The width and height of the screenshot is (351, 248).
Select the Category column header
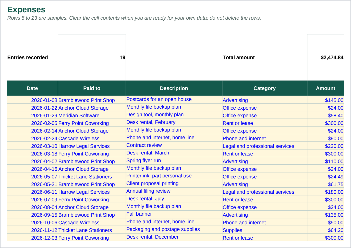(265, 88)
